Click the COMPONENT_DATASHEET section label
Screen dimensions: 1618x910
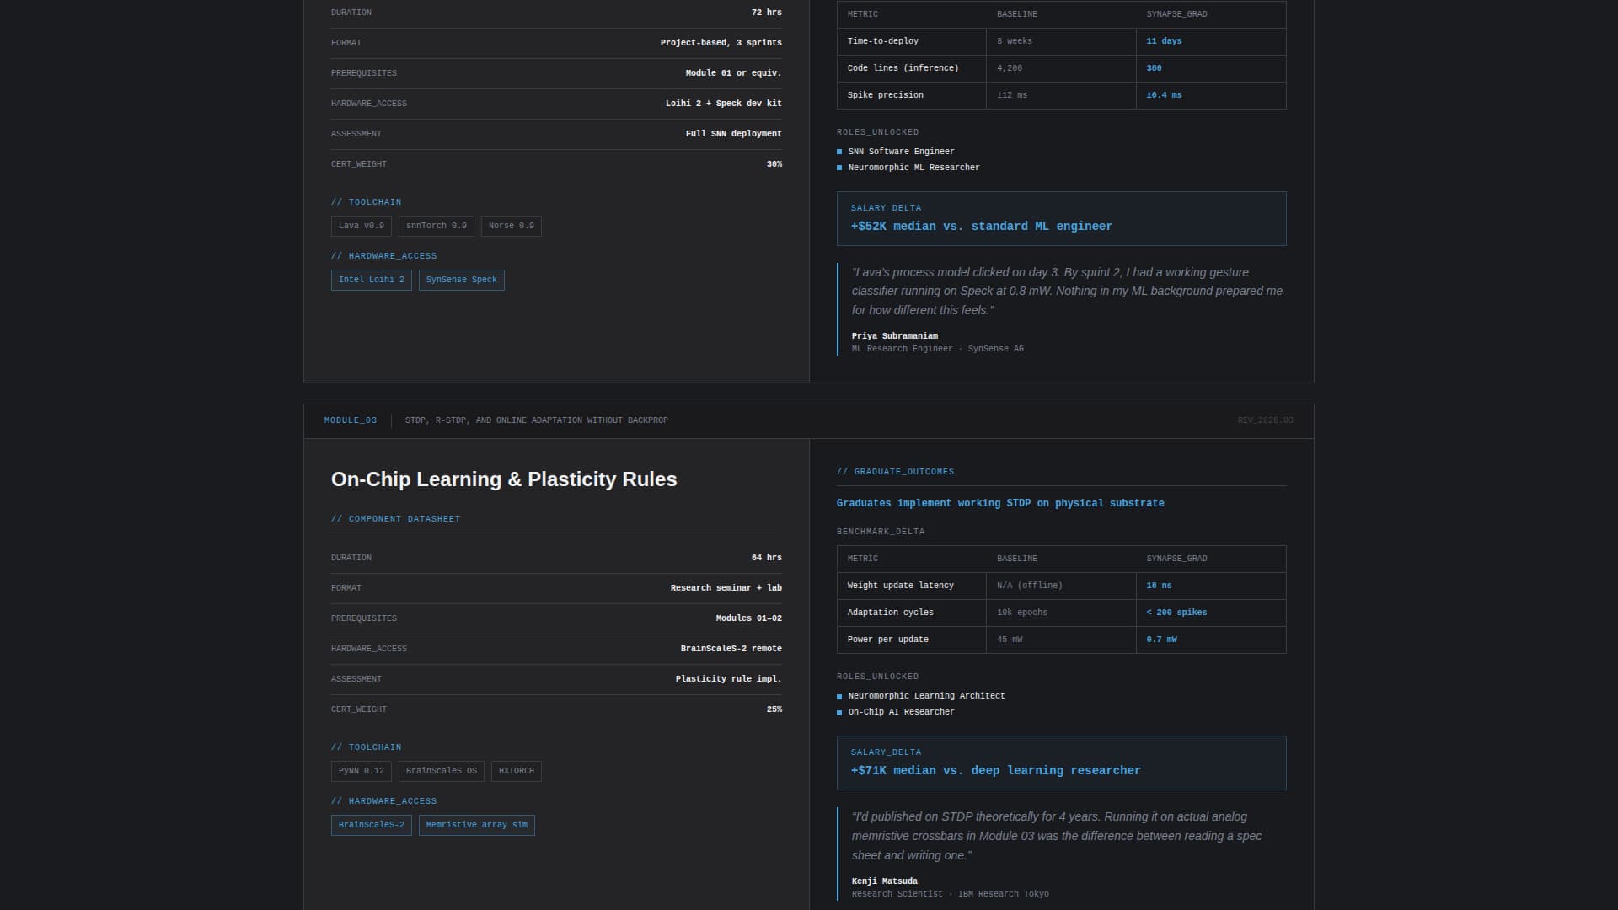click(x=396, y=519)
